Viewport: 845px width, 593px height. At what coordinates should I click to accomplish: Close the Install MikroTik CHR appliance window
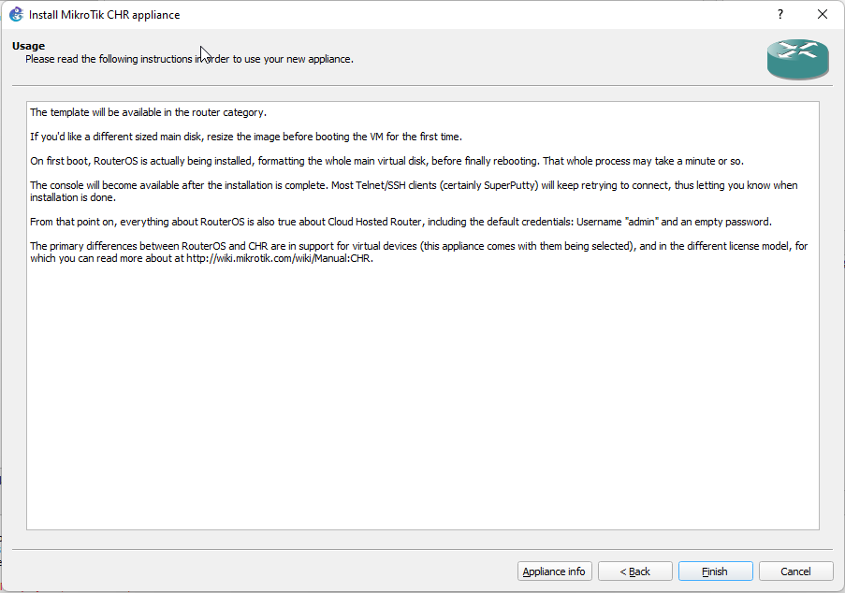click(822, 14)
